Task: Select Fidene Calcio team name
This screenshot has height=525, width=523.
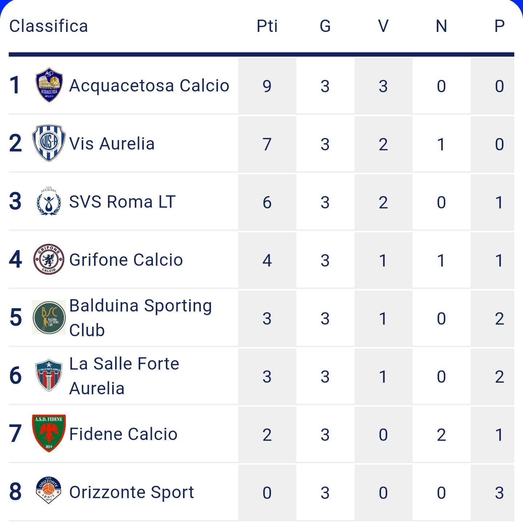Action: pos(123,434)
